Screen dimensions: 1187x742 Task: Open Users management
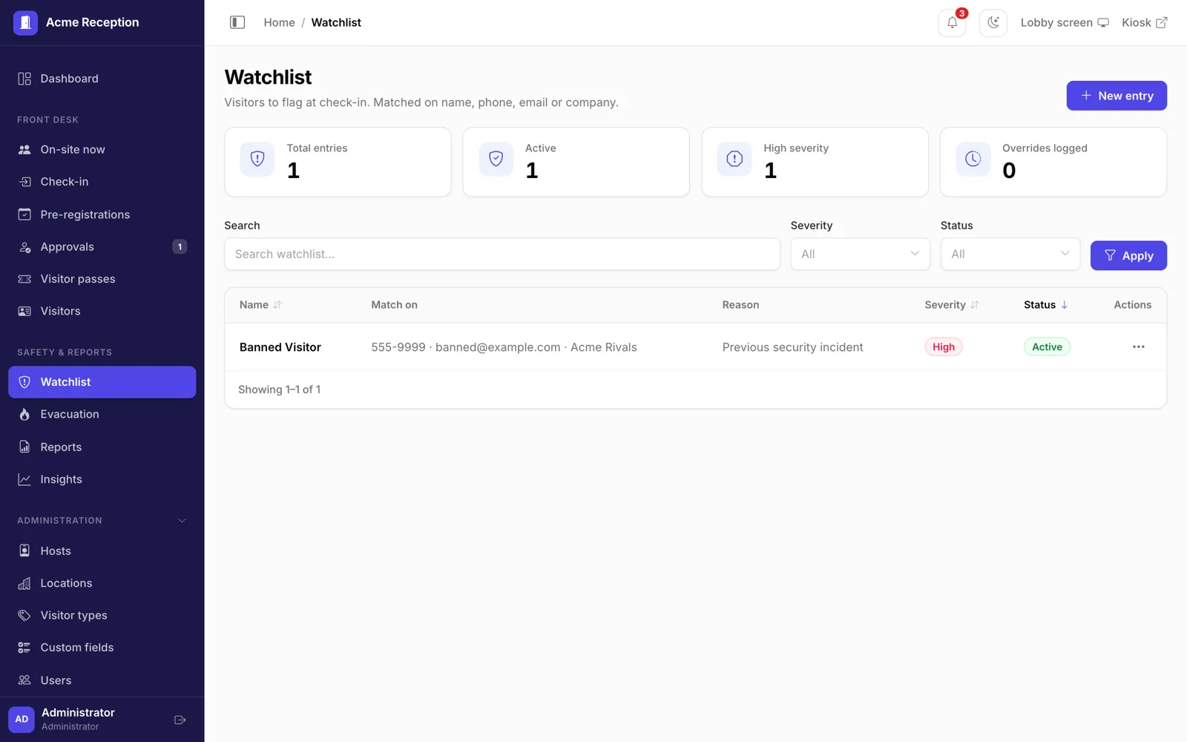pos(102,680)
